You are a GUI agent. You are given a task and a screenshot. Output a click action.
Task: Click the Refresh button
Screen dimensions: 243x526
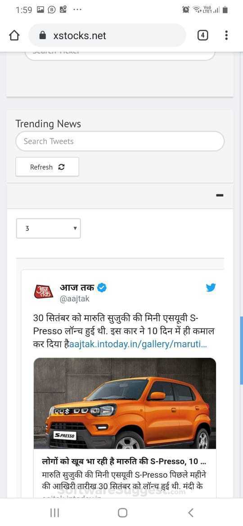pyautogui.click(x=47, y=167)
